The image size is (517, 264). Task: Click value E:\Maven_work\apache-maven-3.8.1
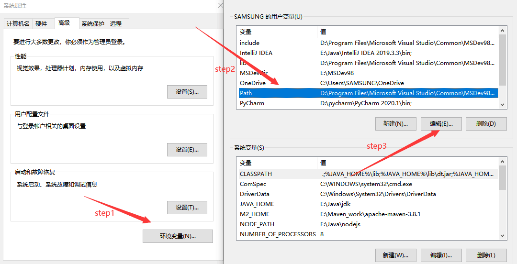coord(370,214)
